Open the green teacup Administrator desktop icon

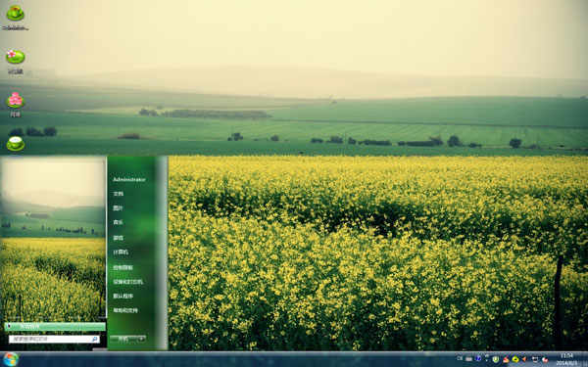(16, 17)
